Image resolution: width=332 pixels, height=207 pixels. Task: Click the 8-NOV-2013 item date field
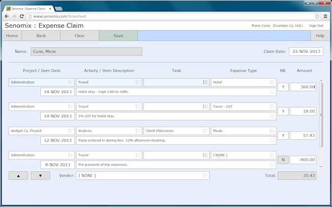[x=58, y=165]
